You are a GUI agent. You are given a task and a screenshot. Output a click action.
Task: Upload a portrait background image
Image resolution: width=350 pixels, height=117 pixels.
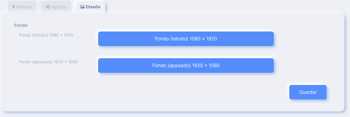coord(186,39)
